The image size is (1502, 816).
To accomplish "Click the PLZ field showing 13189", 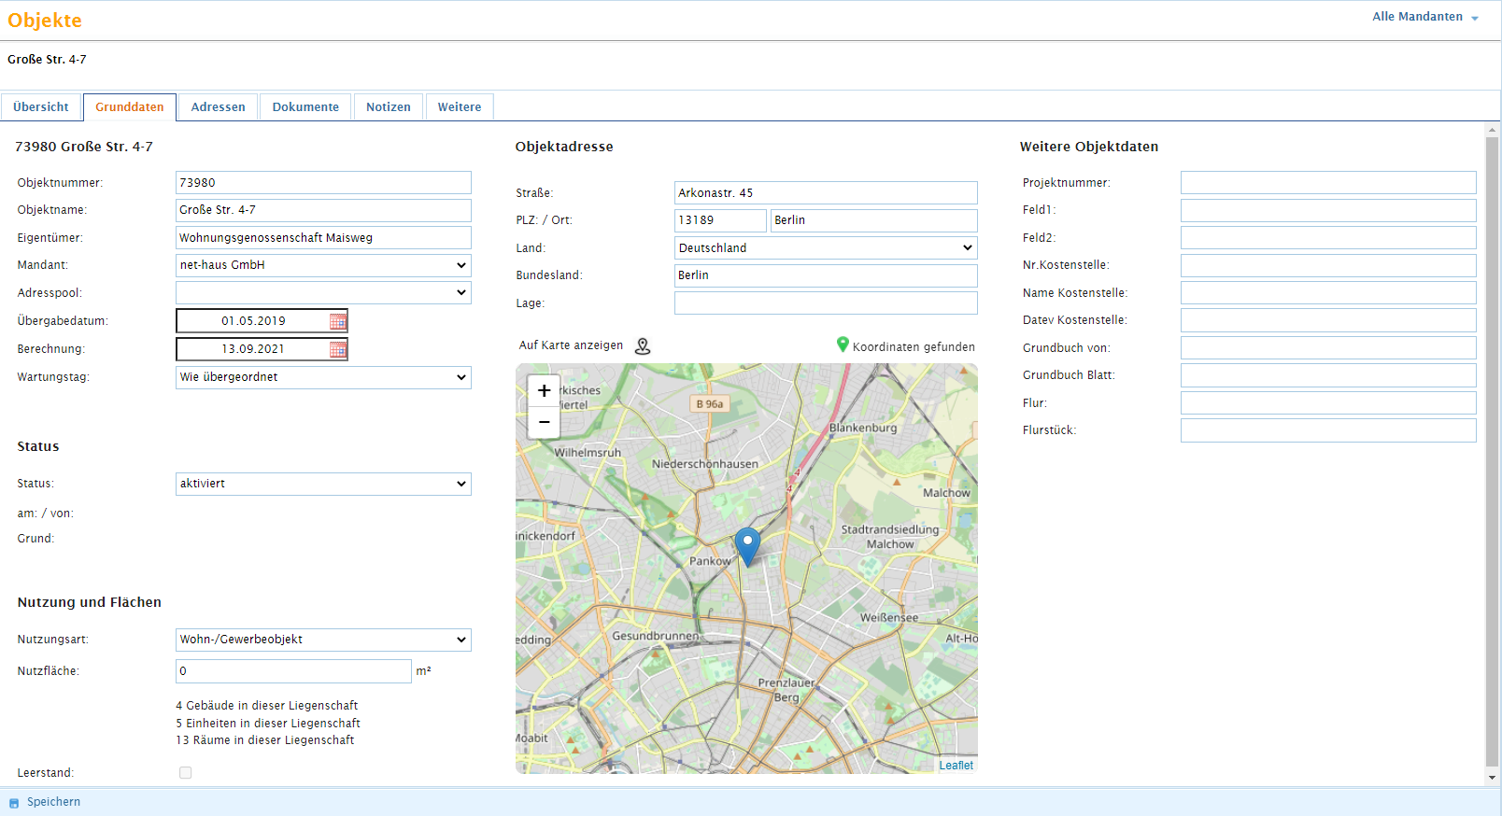I will click(x=720, y=220).
